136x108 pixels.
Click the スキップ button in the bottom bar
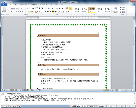(111, 106)
